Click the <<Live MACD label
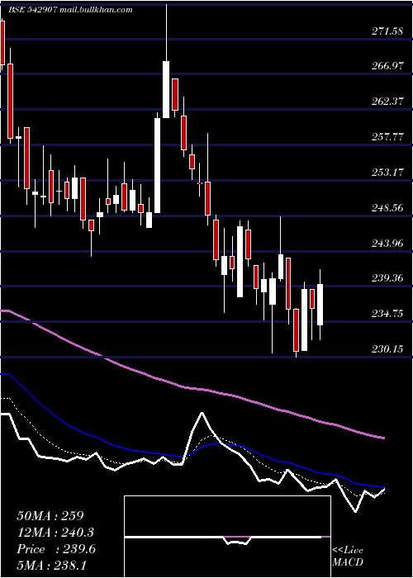 click(348, 556)
